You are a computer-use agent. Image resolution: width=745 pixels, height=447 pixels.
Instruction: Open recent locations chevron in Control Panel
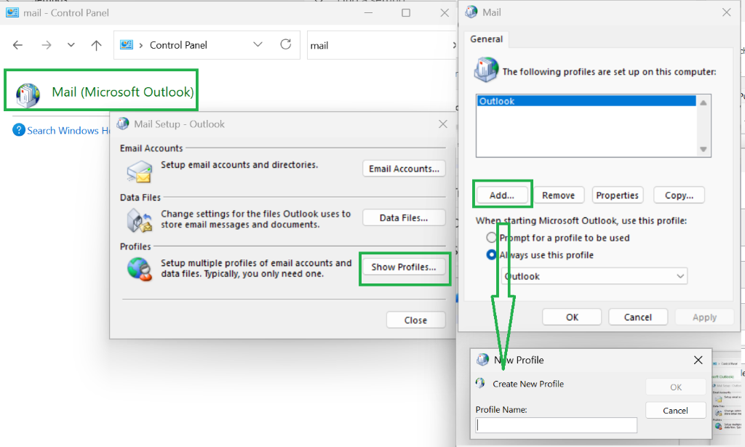click(71, 44)
